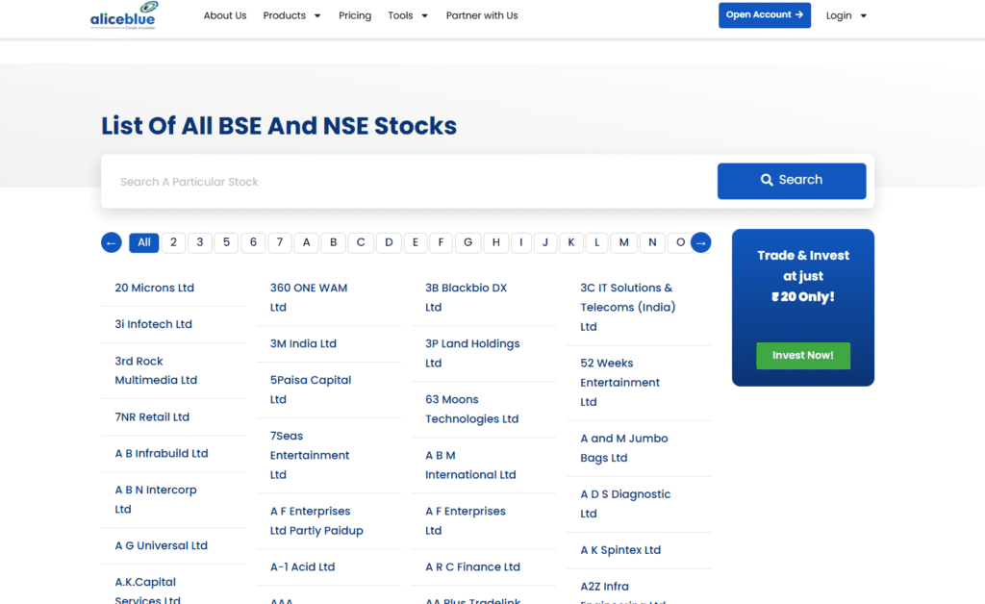The width and height of the screenshot is (985, 604).
Task: Go to the Pricing page
Action: click(x=355, y=15)
